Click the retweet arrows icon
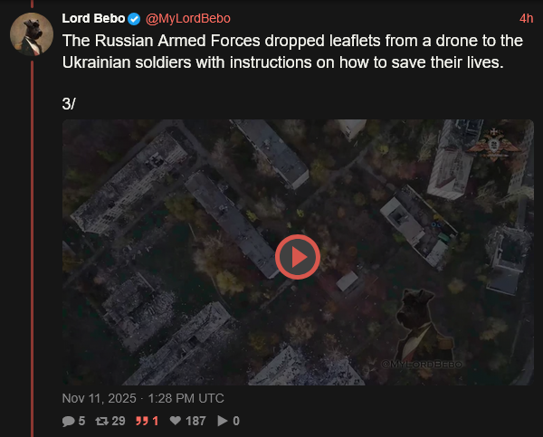 (x=101, y=421)
